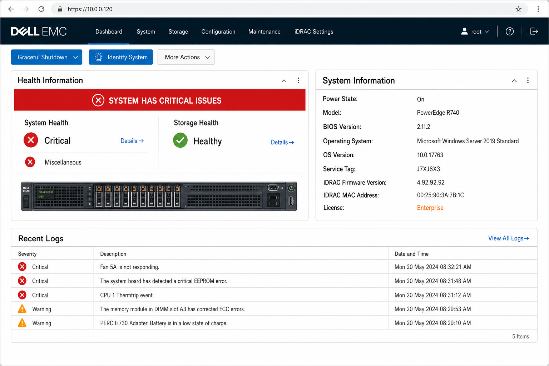Collapse the System Information panel

click(x=514, y=80)
